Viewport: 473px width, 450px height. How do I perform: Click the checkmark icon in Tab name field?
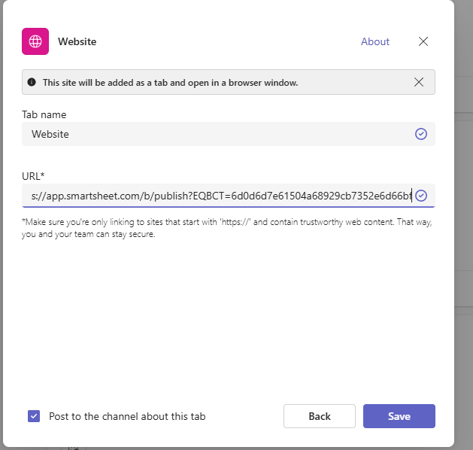click(421, 134)
